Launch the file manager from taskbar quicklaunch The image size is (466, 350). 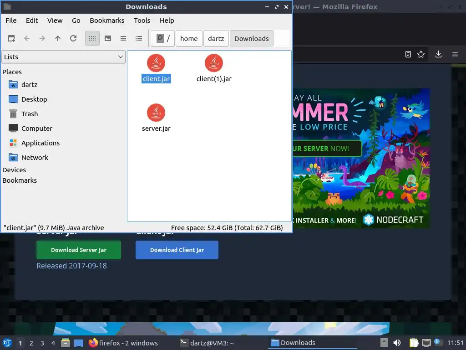66,343
